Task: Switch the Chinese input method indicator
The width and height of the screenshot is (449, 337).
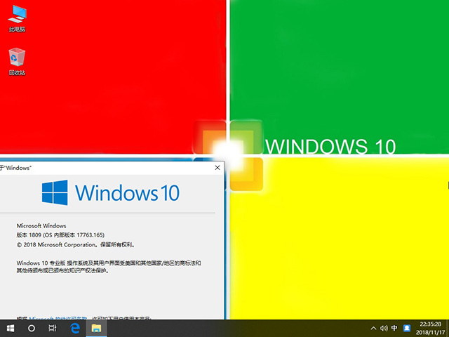Action: click(x=394, y=328)
